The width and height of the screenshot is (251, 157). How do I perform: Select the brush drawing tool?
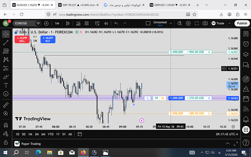pyautogui.click(x=6, y=77)
